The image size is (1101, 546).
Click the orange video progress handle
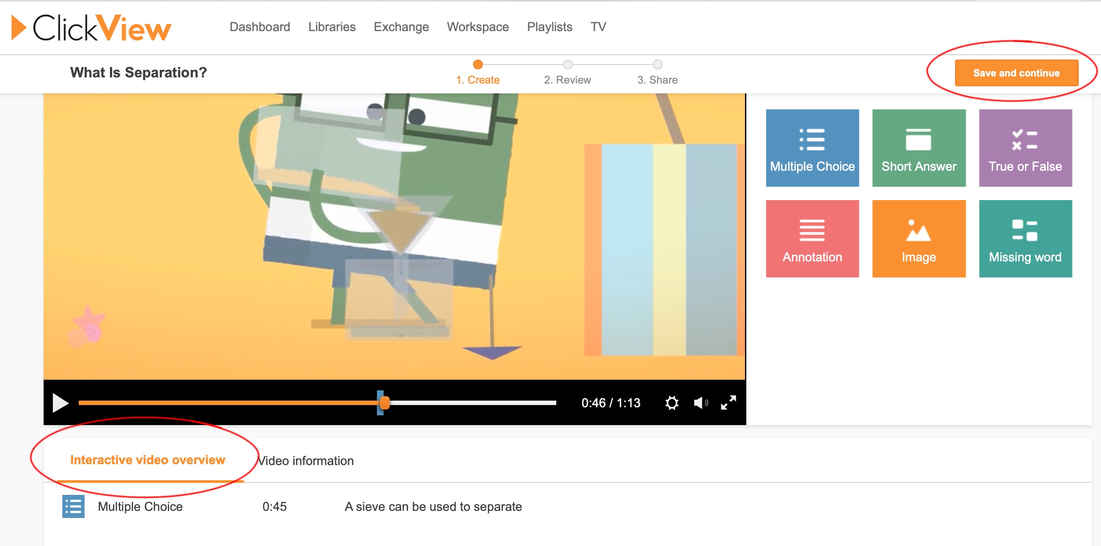click(x=385, y=403)
